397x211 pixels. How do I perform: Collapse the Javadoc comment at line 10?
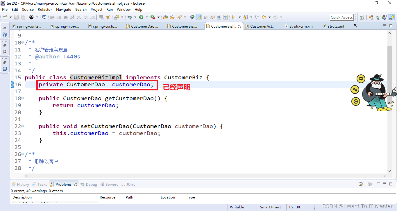23,42
